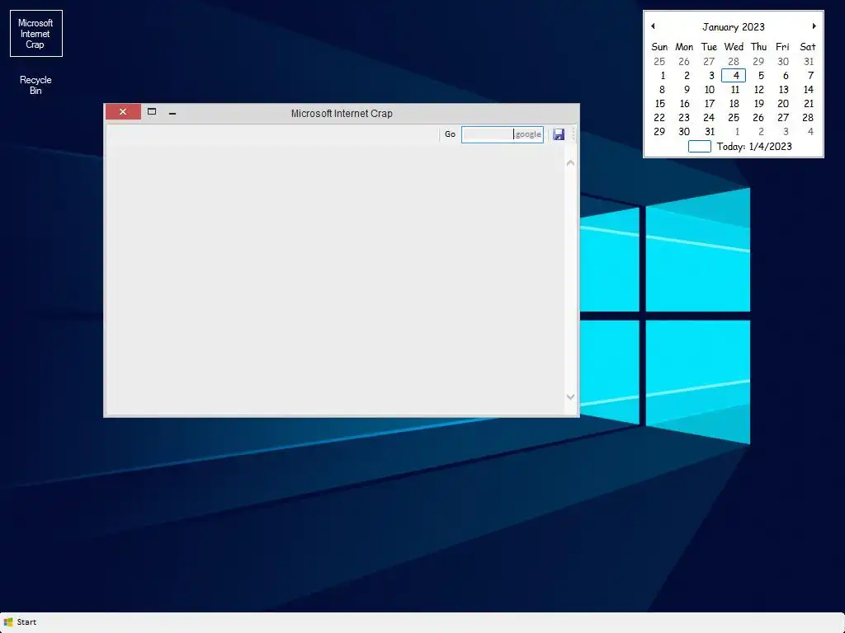Image resolution: width=845 pixels, height=633 pixels.
Task: Select January 28 in the calendar
Action: pyautogui.click(x=807, y=117)
